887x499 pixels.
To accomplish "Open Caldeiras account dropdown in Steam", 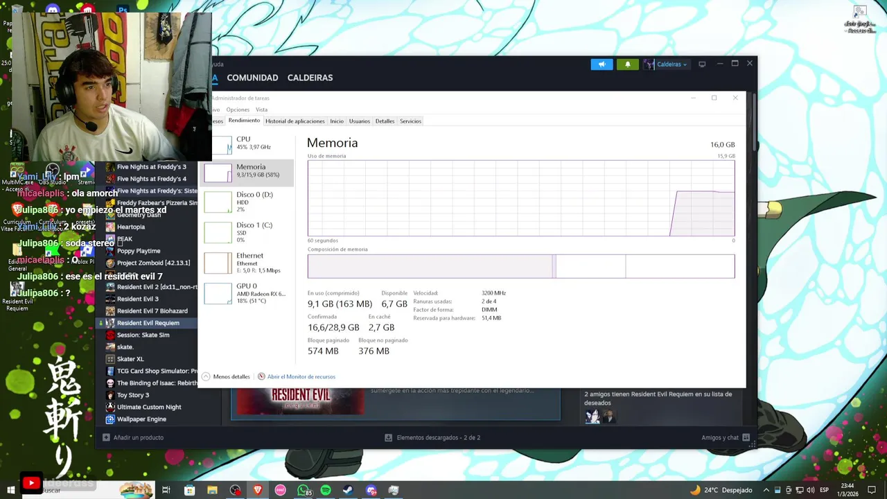I will click(x=666, y=64).
